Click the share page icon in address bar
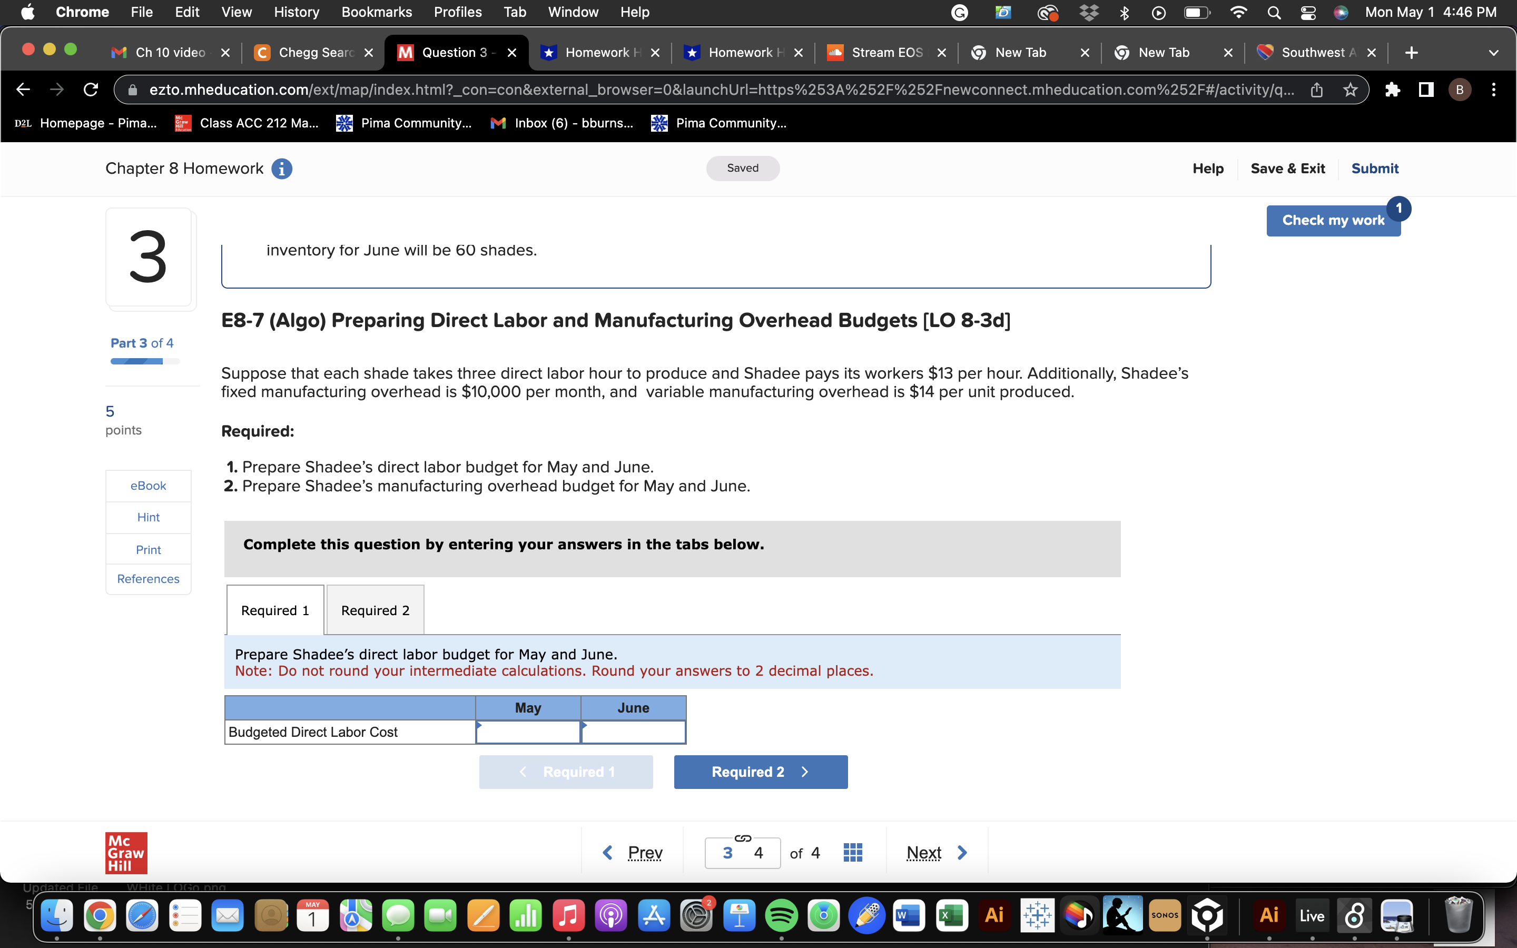Viewport: 1517px width, 948px height. [x=1316, y=90]
